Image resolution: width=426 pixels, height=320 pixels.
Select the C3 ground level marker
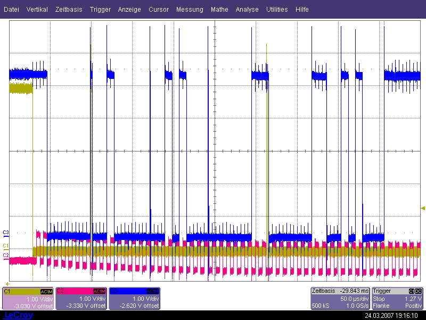[x=6, y=233]
